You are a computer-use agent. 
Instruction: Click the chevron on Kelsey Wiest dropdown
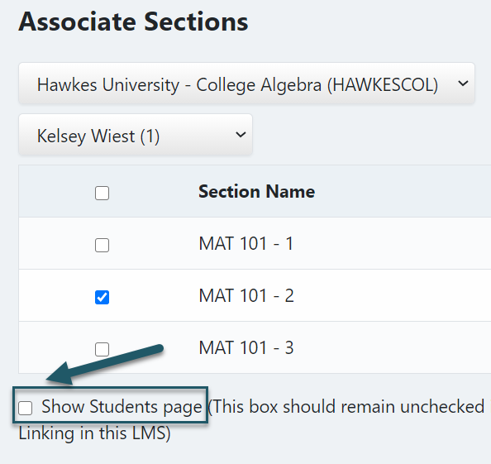[x=241, y=135]
